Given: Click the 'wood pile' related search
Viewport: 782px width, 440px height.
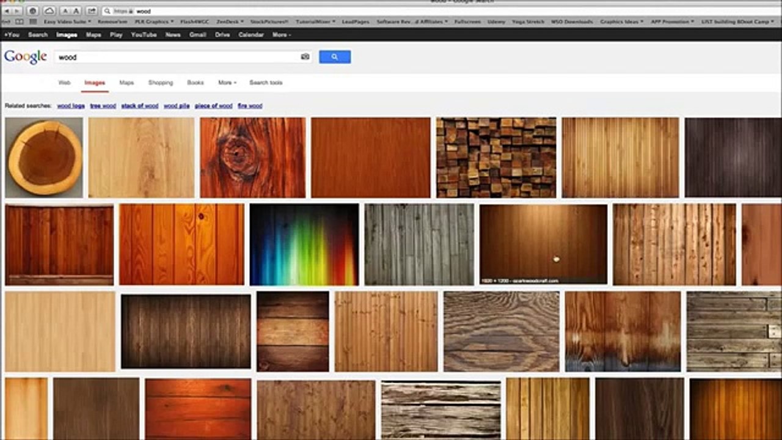Looking at the screenshot, I should coord(177,106).
